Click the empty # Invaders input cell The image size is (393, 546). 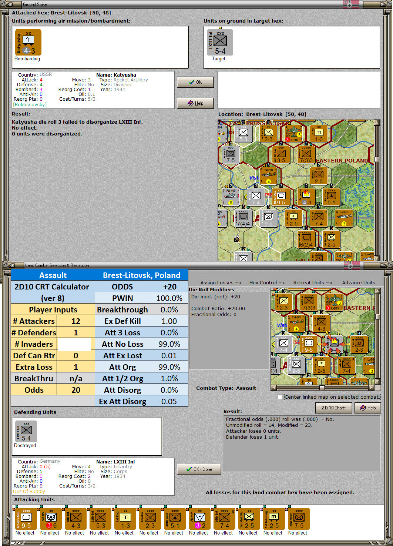(x=76, y=344)
